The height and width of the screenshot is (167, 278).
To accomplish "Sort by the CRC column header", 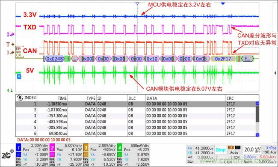I will (x=230, y=98).
